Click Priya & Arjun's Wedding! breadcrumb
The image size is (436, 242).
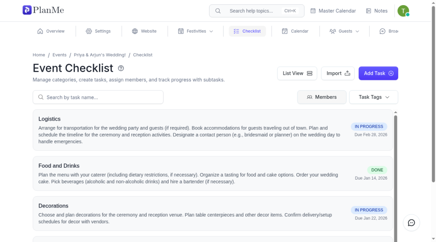tap(100, 55)
